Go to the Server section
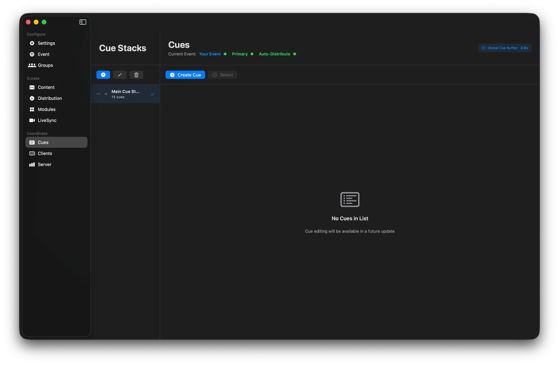Image resolution: width=559 pixels, height=365 pixels. (44, 164)
